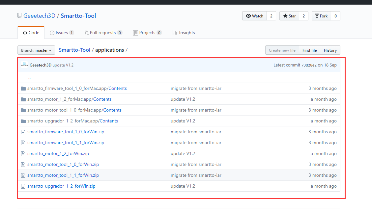The width and height of the screenshot is (372, 211).
Task: Open commit message for smartto_firmware_tool_1_0_forMac.app row
Action: point(196,89)
